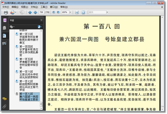Click bookmarks list scroll up arrow
167x114 pixels.
point(41,31)
